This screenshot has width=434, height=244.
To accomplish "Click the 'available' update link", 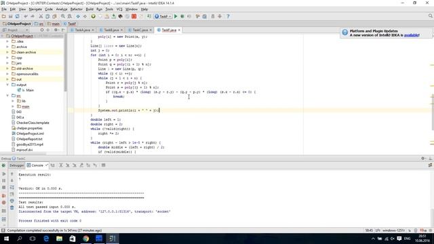I will pyautogui.click(x=412, y=35).
